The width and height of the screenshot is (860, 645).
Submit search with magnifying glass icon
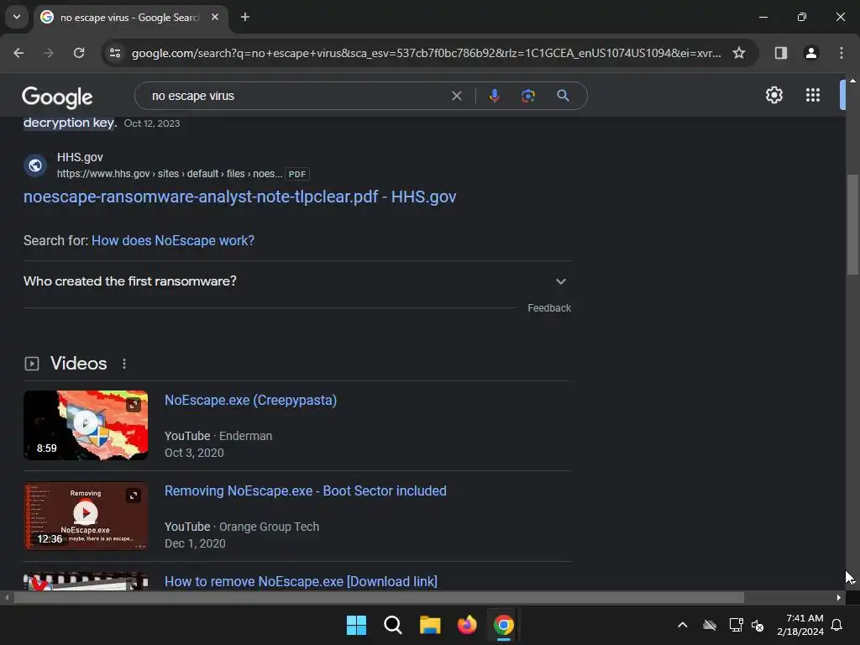(563, 96)
